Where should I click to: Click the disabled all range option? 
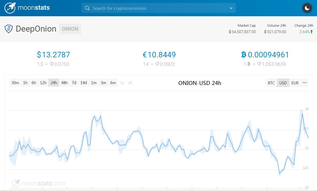[130, 83]
